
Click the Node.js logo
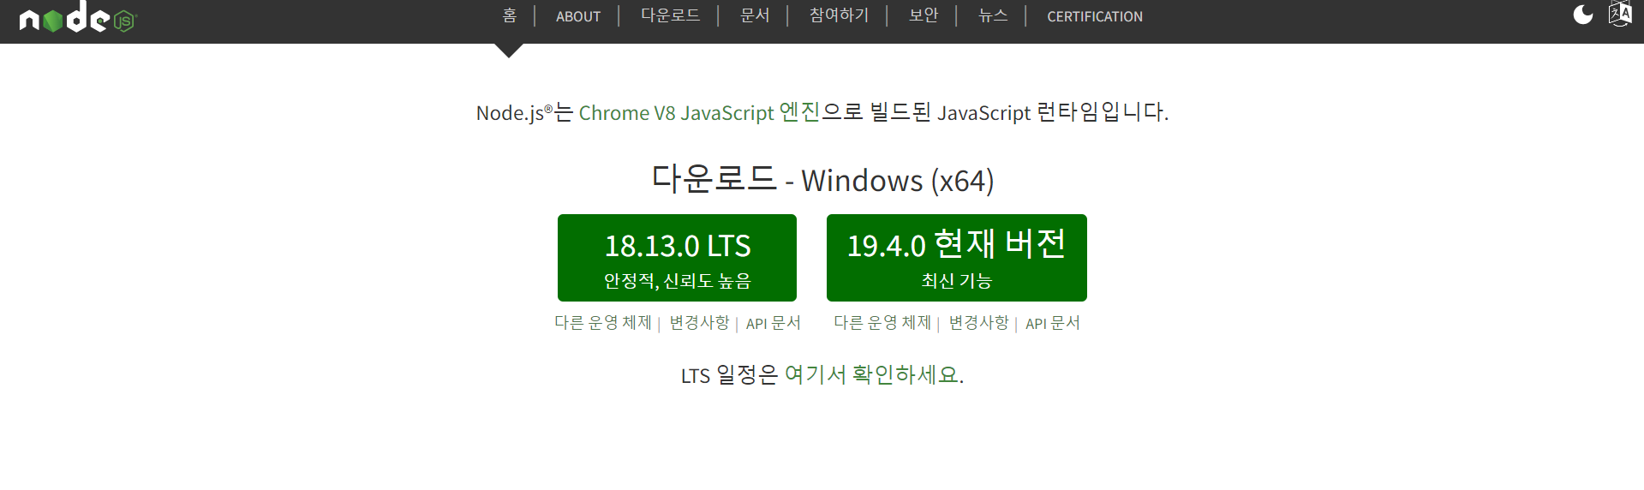pyautogui.click(x=78, y=17)
